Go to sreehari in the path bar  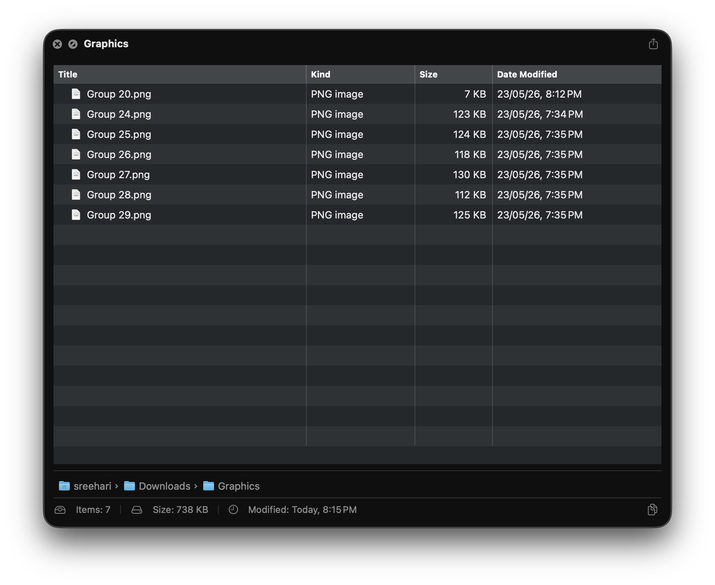point(92,486)
